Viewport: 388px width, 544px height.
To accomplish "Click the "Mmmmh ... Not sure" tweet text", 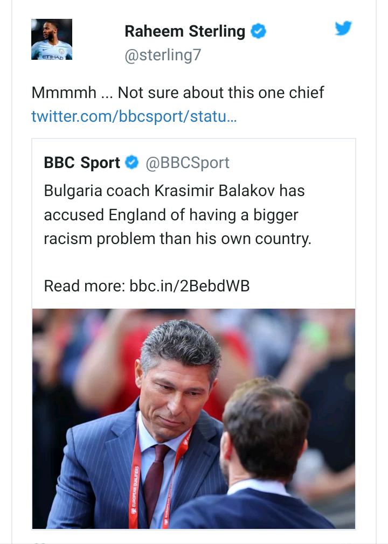I will [x=178, y=93].
